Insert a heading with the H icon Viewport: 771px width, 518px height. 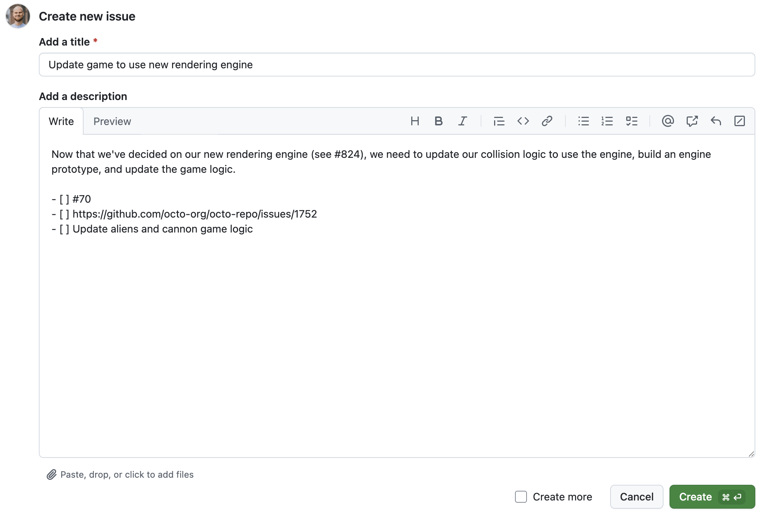coord(415,121)
